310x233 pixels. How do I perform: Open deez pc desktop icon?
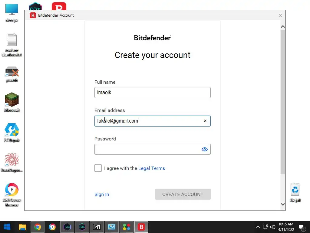click(12, 12)
